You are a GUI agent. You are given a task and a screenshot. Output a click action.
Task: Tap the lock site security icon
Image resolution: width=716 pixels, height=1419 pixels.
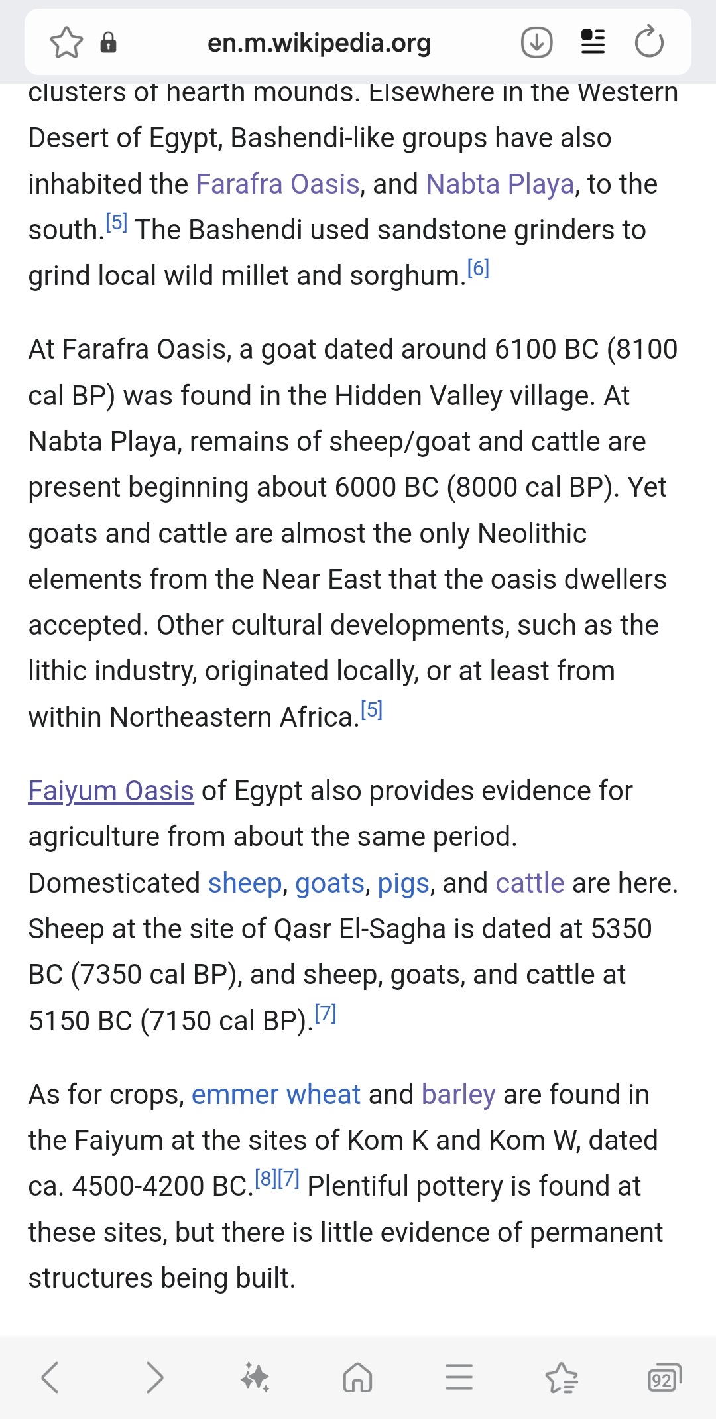click(108, 43)
